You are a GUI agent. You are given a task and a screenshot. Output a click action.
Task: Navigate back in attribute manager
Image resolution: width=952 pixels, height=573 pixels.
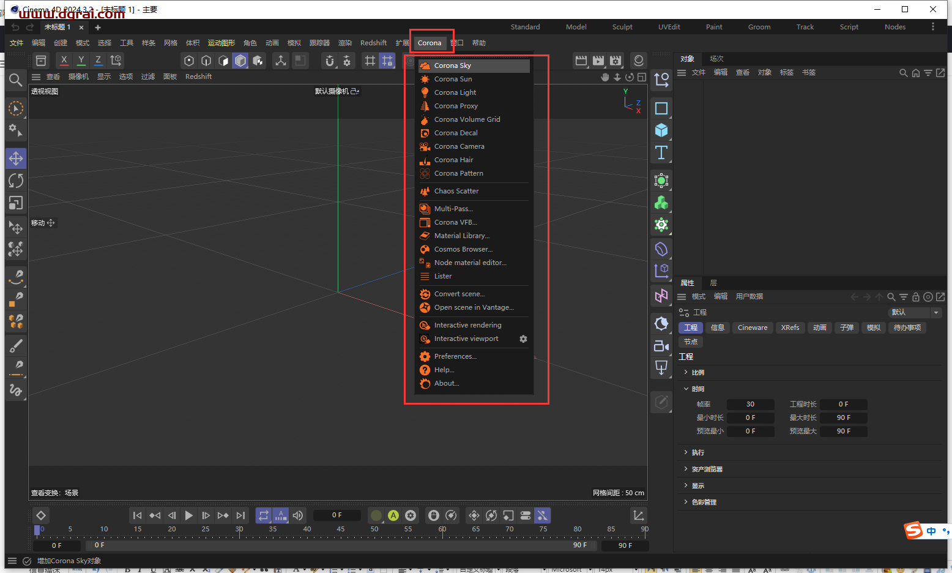855,297
